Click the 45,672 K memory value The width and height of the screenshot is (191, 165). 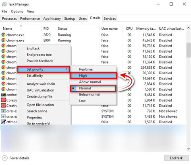coord(149,40)
